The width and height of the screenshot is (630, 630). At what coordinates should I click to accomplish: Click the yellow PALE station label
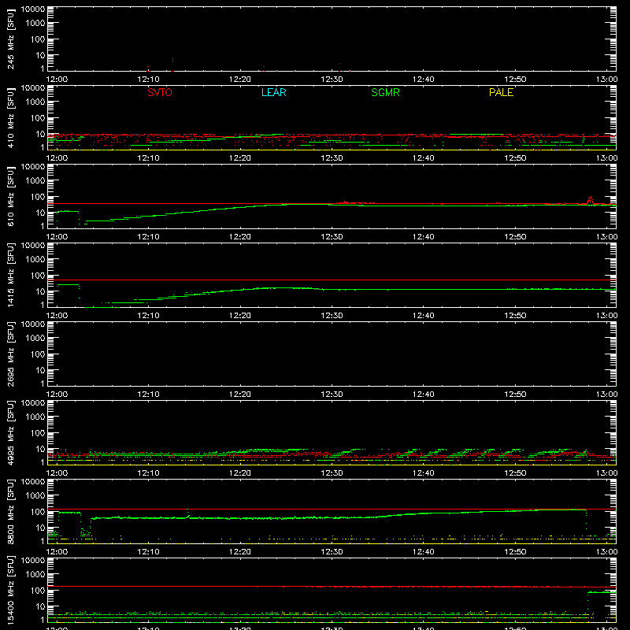pyautogui.click(x=501, y=92)
